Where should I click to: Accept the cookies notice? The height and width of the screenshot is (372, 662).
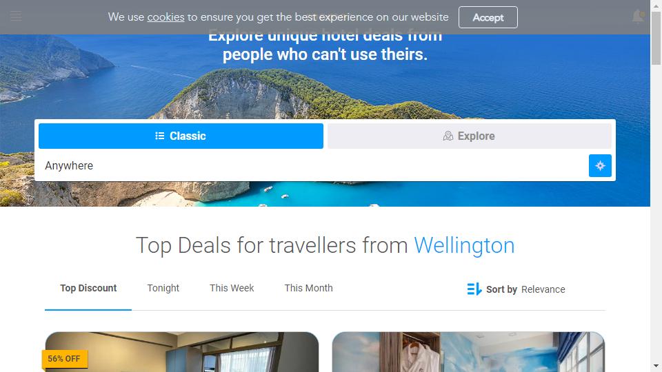pos(488,17)
